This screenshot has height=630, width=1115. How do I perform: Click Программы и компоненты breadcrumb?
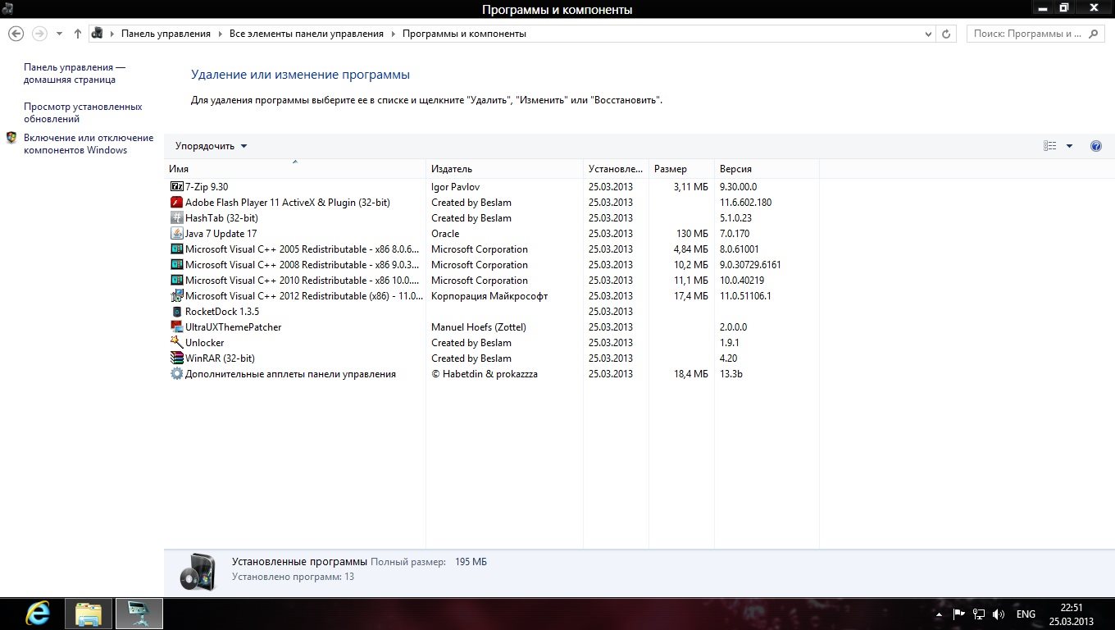464,34
